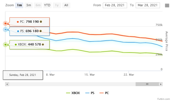Screen dimensions: 175x104
Task: Click the 750k axis value
Action: click(159, 25)
